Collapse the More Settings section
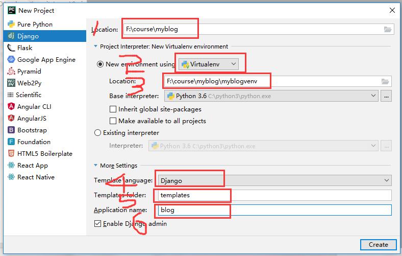 point(95,166)
